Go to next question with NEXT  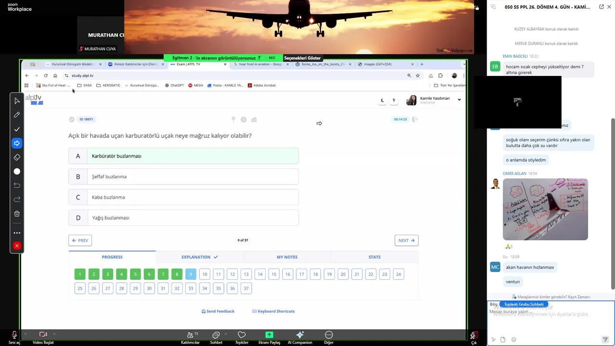(406, 240)
